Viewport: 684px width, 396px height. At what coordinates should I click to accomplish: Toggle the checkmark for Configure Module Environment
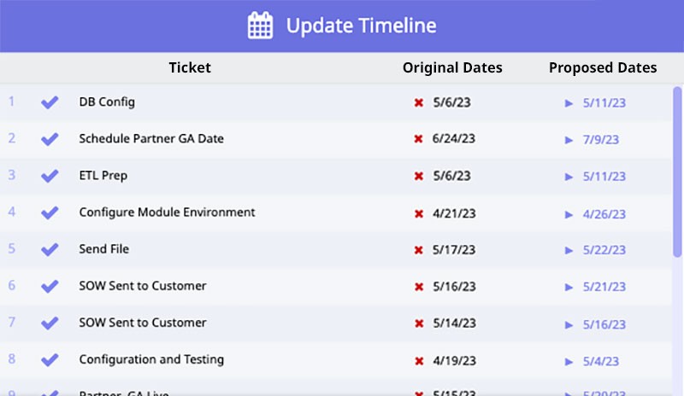pyautogui.click(x=50, y=213)
